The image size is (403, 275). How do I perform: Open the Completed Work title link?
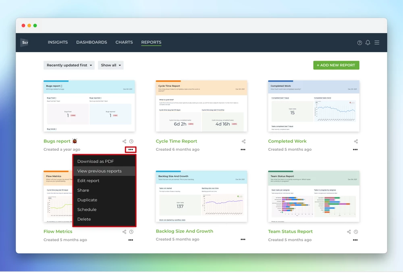tap(287, 141)
